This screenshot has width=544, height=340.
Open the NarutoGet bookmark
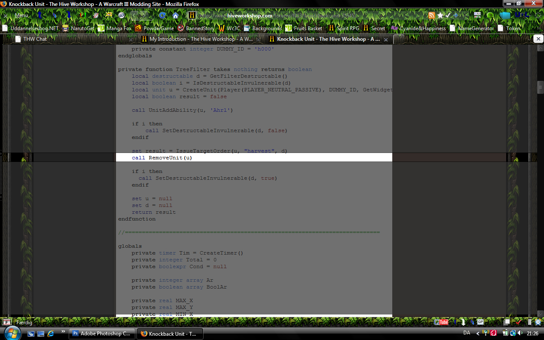[78, 28]
